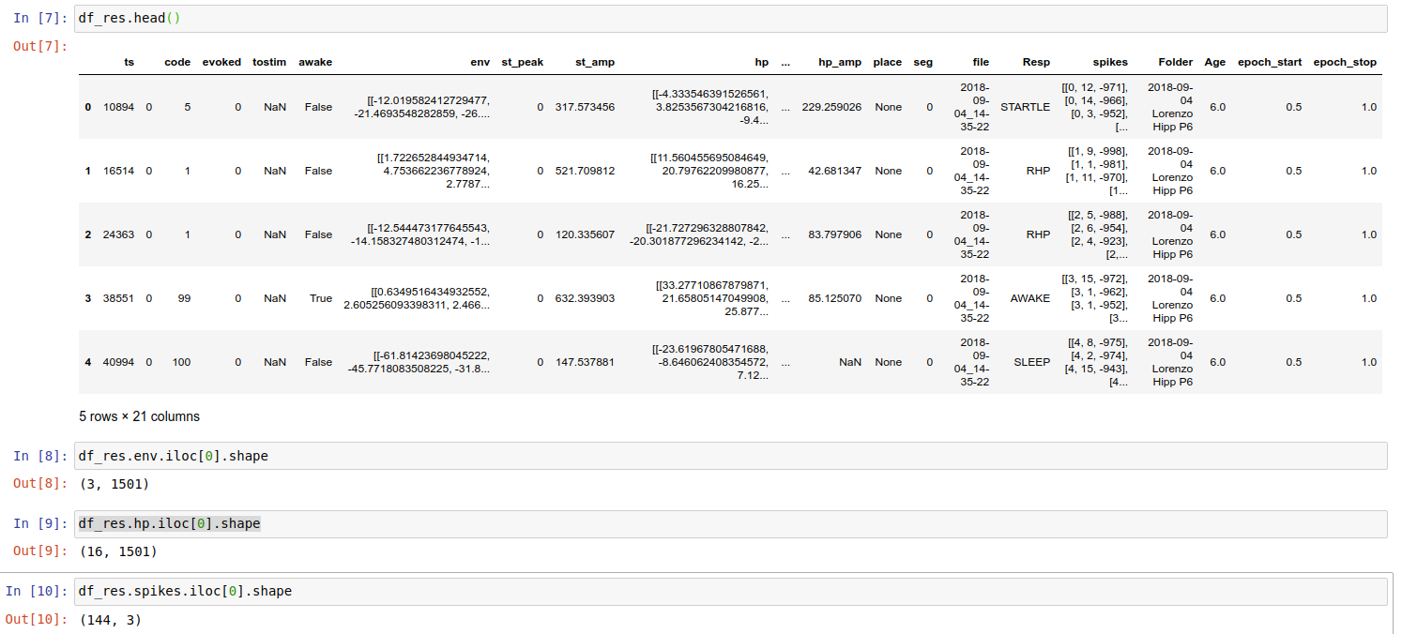Click the 'True' value in the awake column

coord(320,298)
